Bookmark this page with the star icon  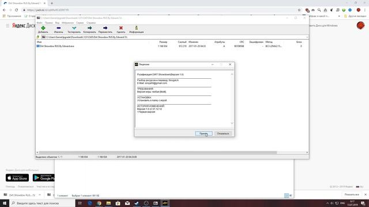[299, 10]
